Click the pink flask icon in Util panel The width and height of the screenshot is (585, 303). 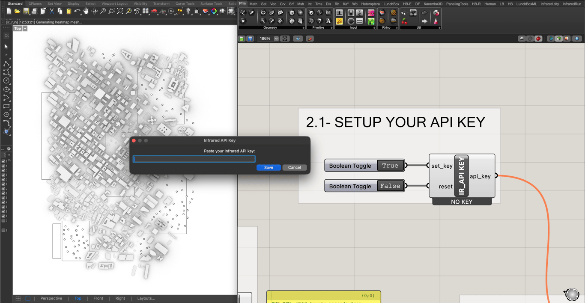click(x=436, y=21)
